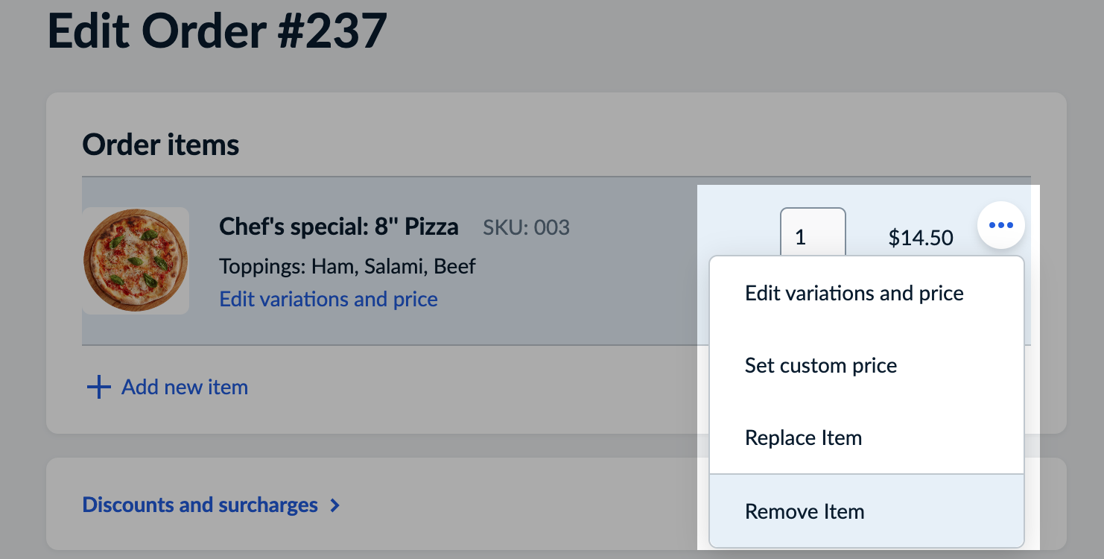Viewport: 1104px width, 559px height.
Task: Select Set custom price in the menu
Action: pyautogui.click(x=821, y=365)
